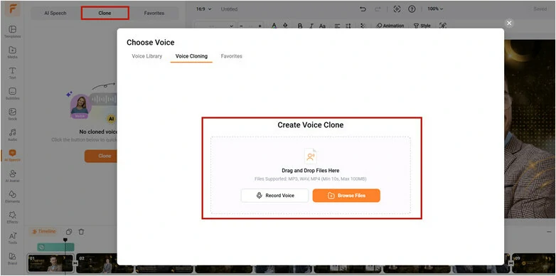Open the 16:9 aspect ratio dropdown
The height and width of the screenshot is (276, 556).
tap(203, 9)
